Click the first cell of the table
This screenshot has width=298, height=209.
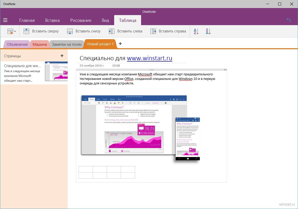pyautogui.click(x=86, y=169)
